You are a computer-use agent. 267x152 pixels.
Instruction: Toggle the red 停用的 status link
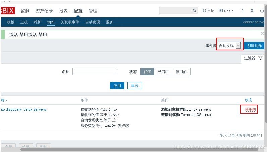[250, 109]
